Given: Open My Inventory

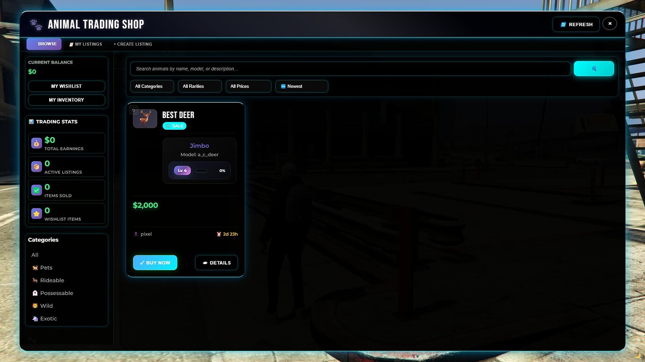Looking at the screenshot, I should click(x=66, y=100).
